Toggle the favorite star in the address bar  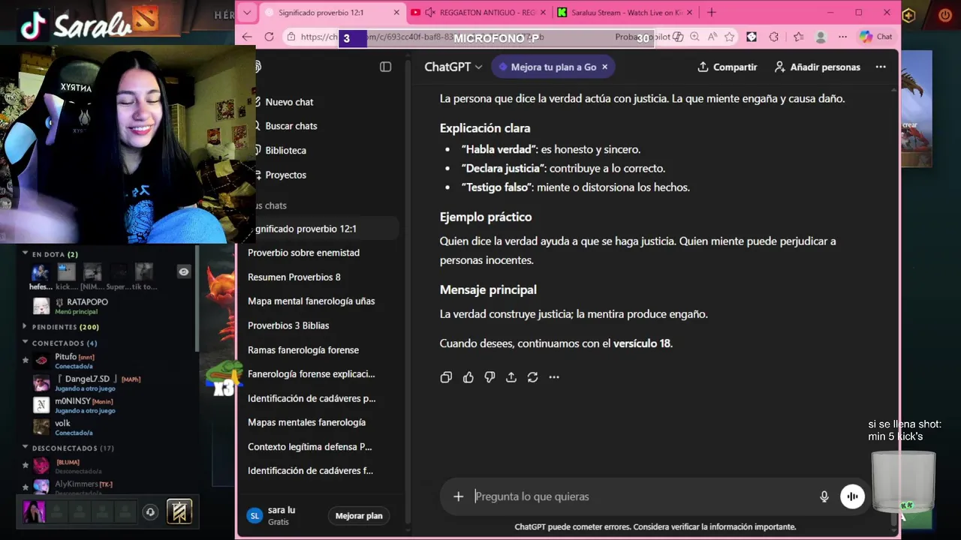click(729, 37)
